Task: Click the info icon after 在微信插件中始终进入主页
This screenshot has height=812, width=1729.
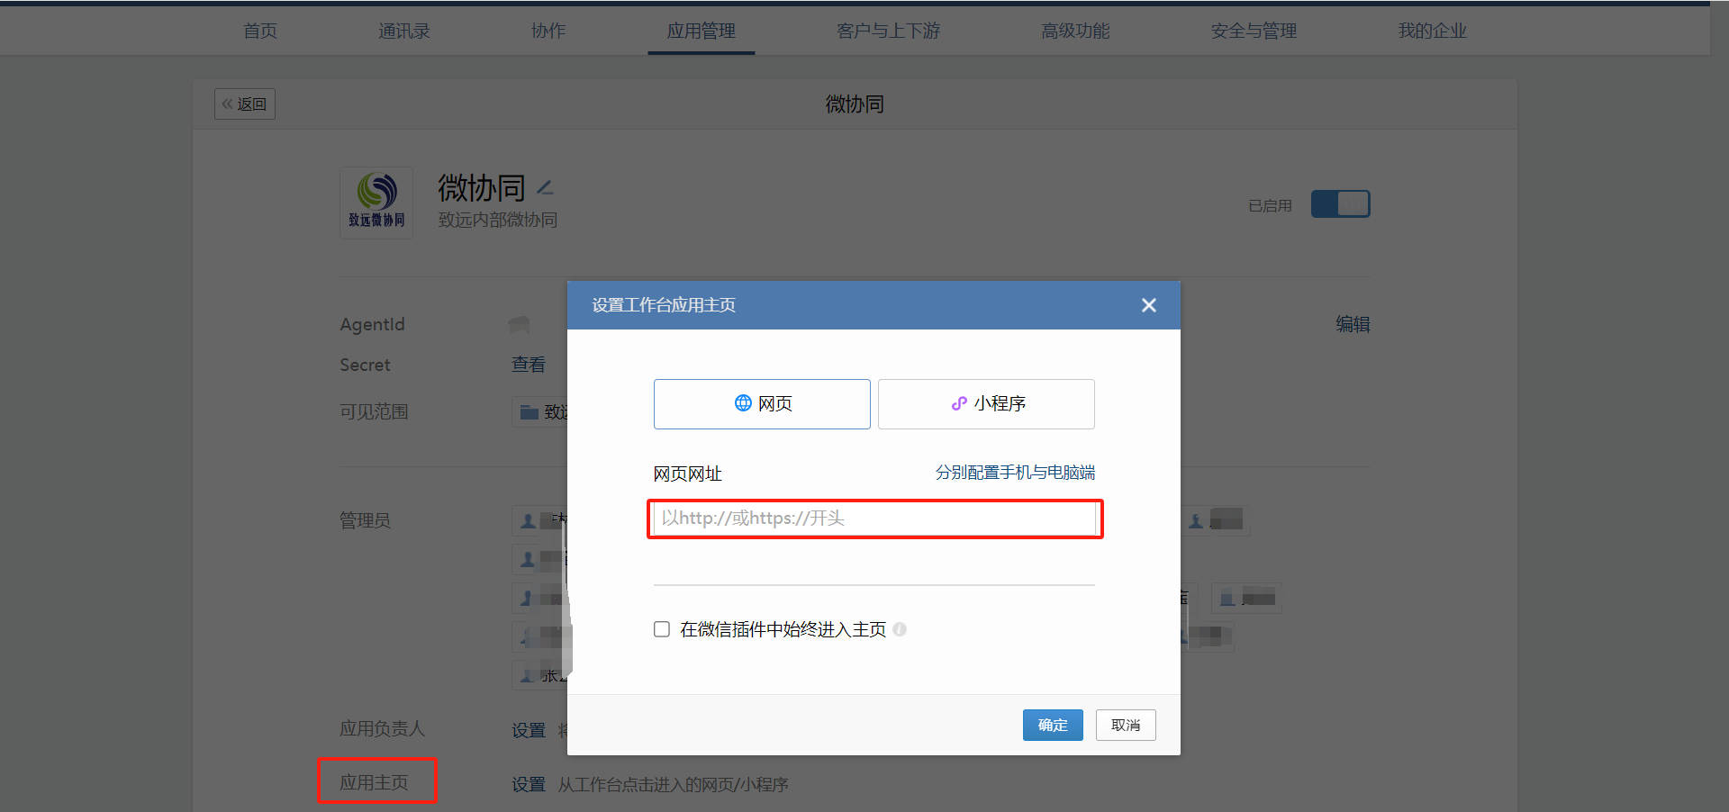Action: pos(900,629)
